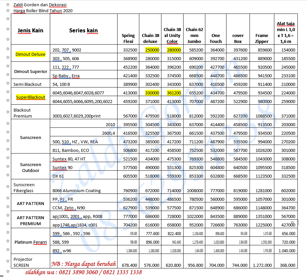Select the highlighted price "361200"

(174, 93)
